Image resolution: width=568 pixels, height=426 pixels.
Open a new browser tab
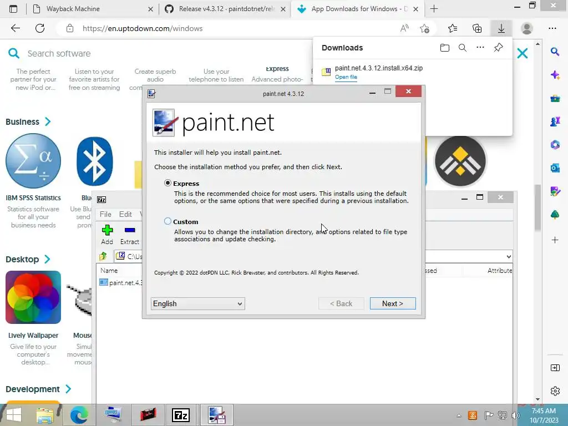click(434, 9)
